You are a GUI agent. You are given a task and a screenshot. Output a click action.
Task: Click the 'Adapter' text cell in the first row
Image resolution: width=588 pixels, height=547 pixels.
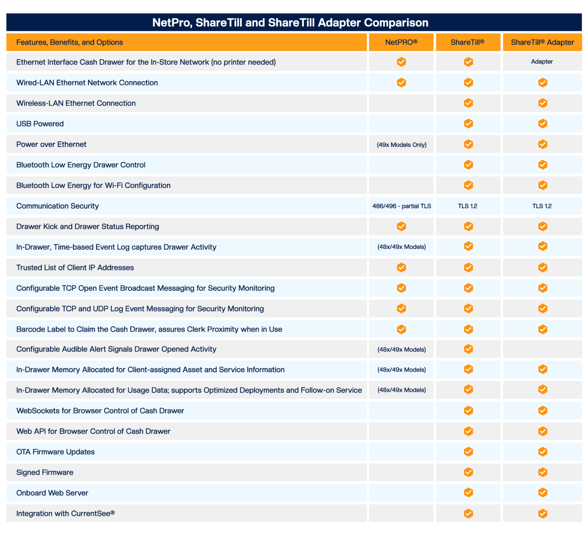coord(542,62)
